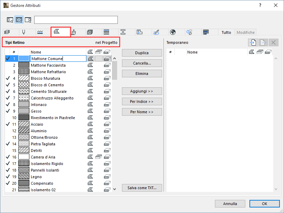Switch to the Modifiche tab
Viewport: 284px width, 213px height.
[246, 32]
